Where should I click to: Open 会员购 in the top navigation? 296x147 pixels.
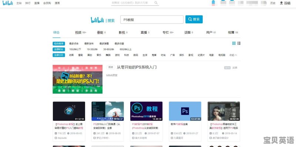pyautogui.click(x=47, y=3)
